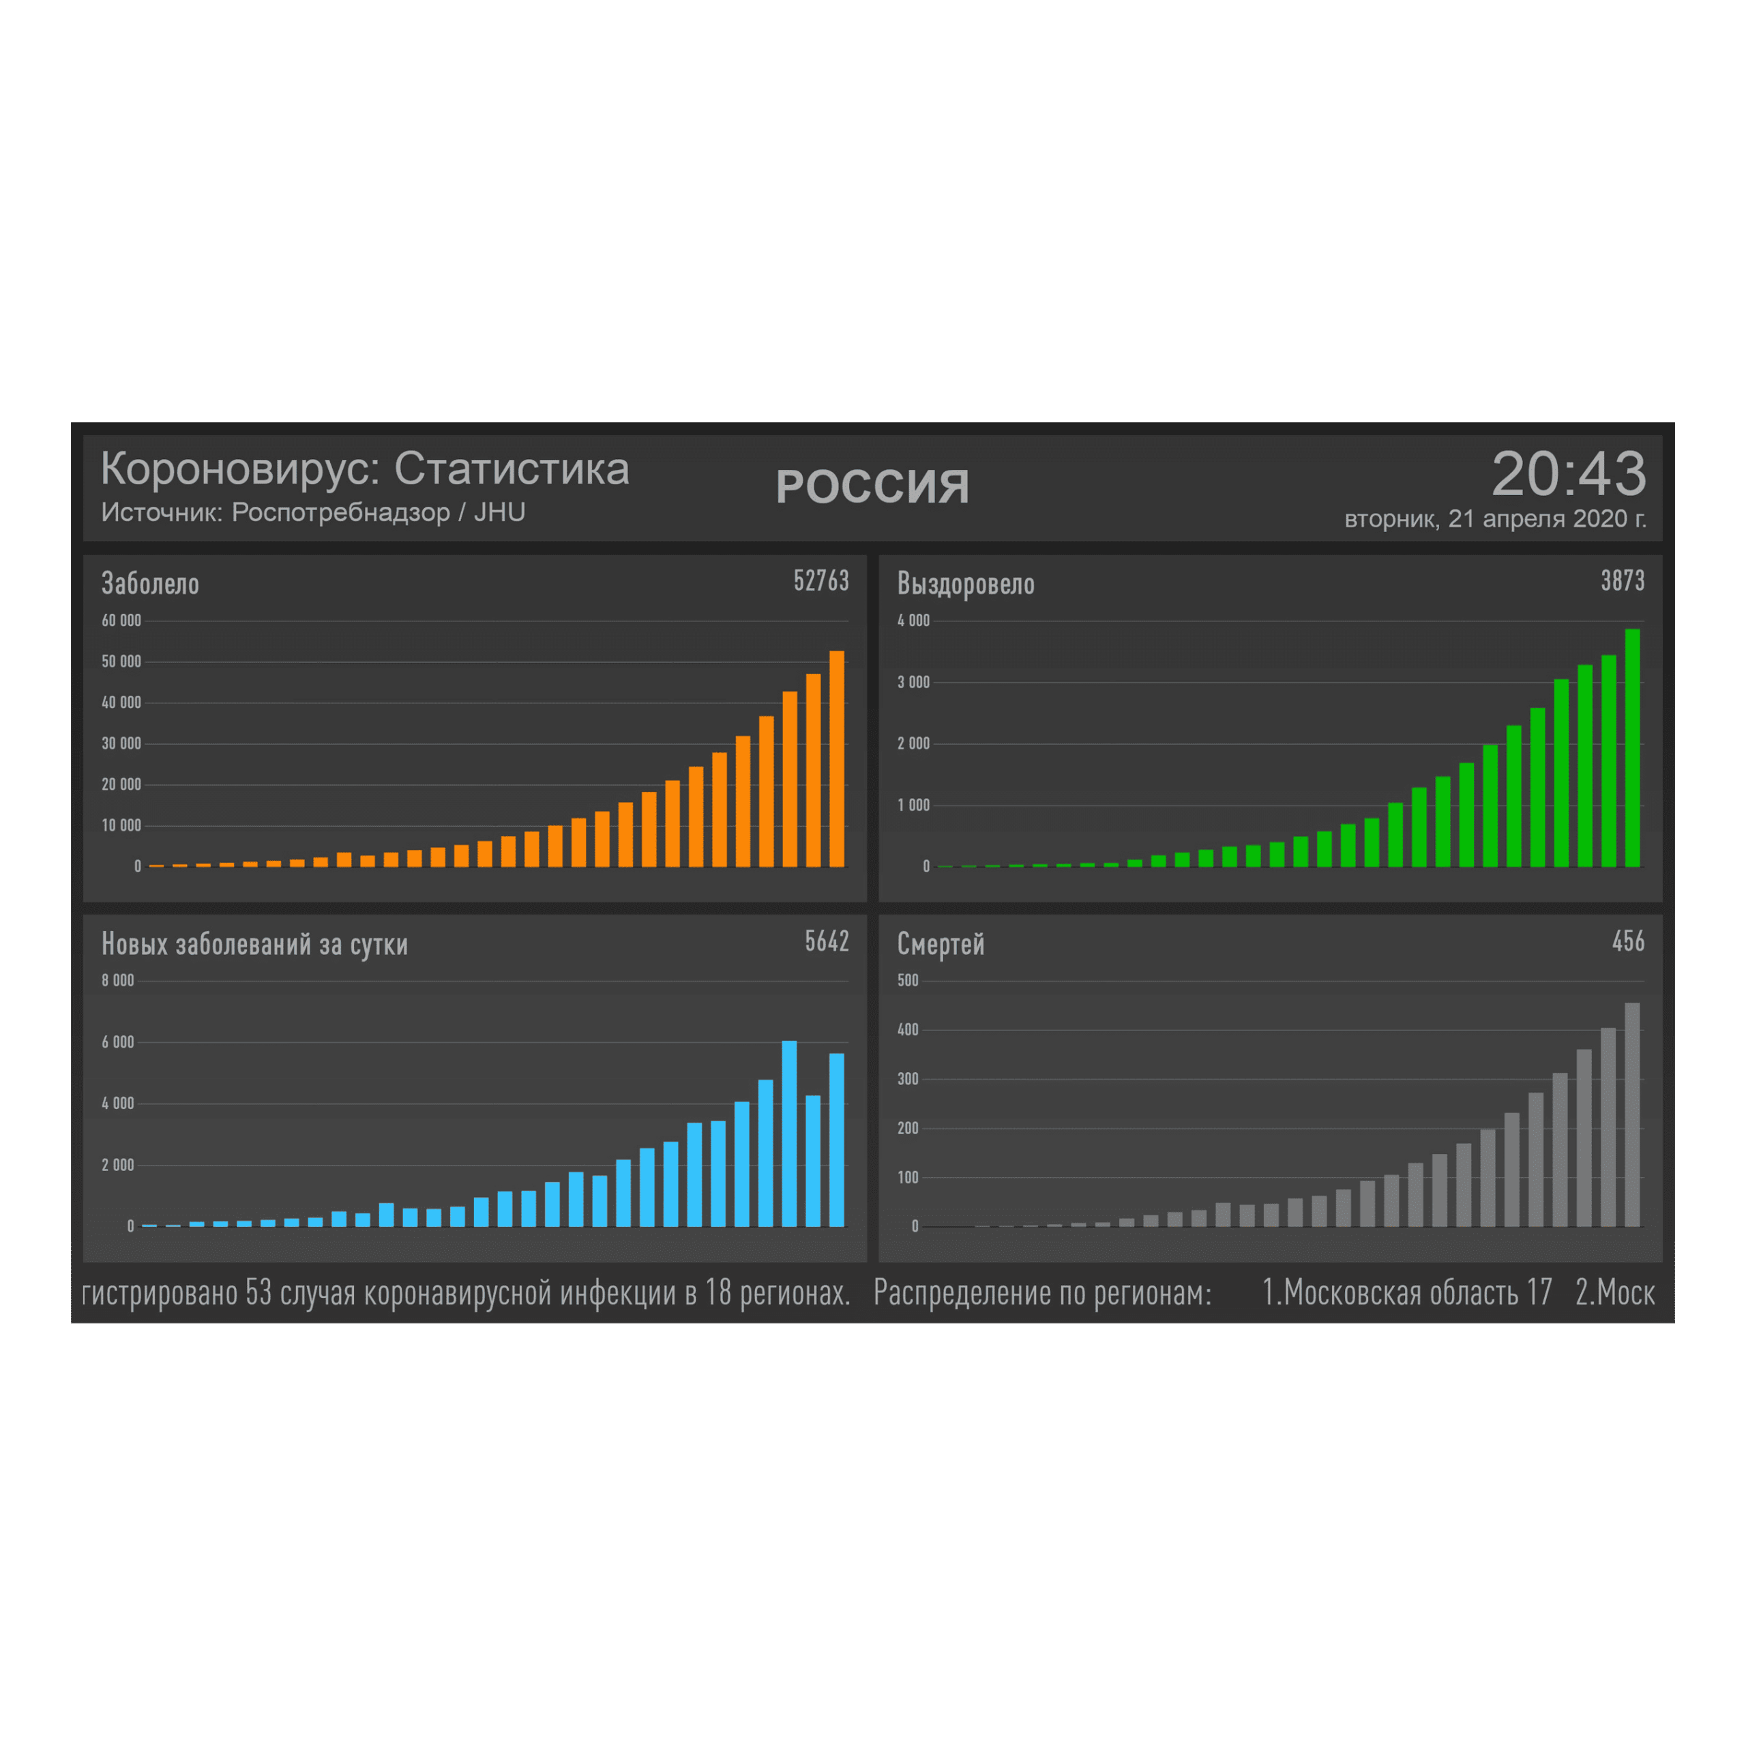The width and height of the screenshot is (1746, 1746).
Task: Click the 1.Московская область 17 ticker entry
Action: coord(1406,1293)
